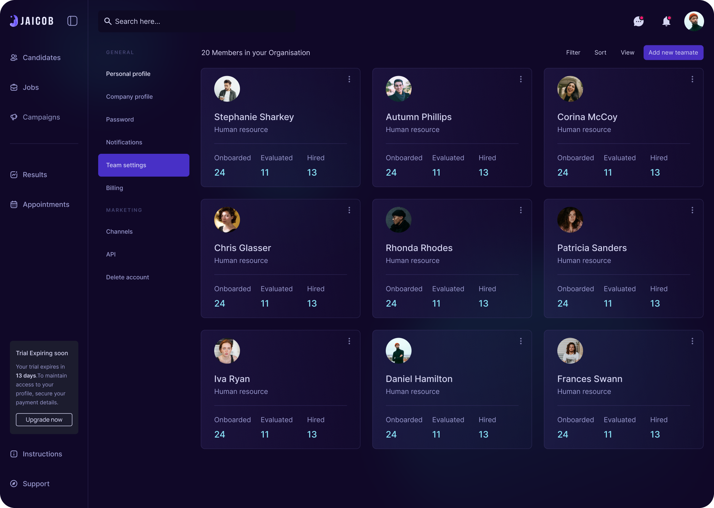Open Appointments calendar icon
The height and width of the screenshot is (508, 714).
14,204
